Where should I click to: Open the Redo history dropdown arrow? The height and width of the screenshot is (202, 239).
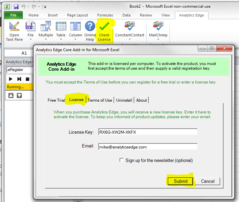39,7
